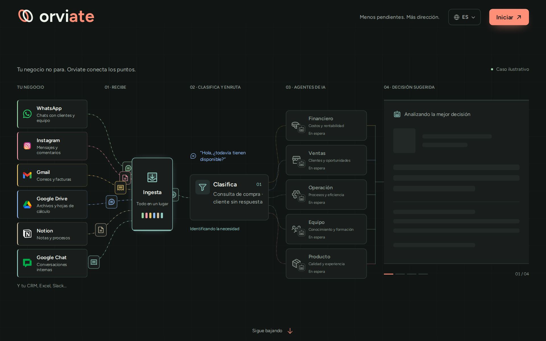The image size is (546, 341).
Task: Click the "Identificando la necesidad" status text
Action: pos(215,229)
